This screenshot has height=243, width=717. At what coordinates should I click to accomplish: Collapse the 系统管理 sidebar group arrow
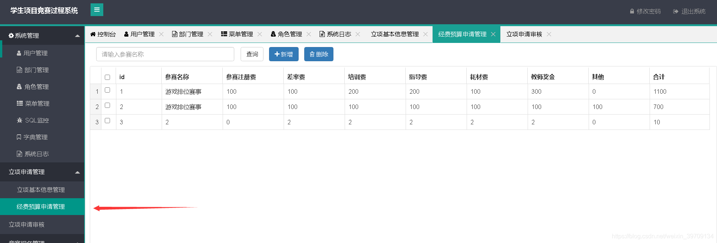(x=77, y=36)
